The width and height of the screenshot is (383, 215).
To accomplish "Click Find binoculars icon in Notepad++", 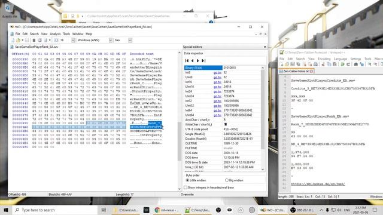I will 356,64.
